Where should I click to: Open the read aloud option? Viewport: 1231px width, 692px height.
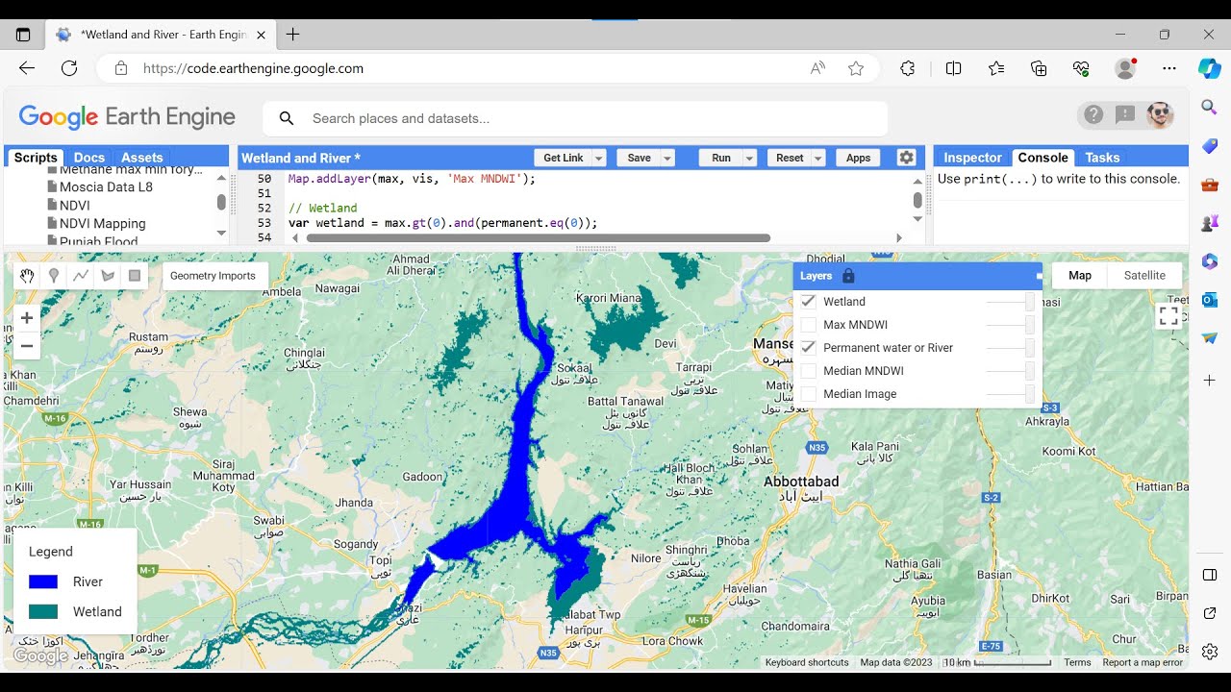[x=817, y=68]
